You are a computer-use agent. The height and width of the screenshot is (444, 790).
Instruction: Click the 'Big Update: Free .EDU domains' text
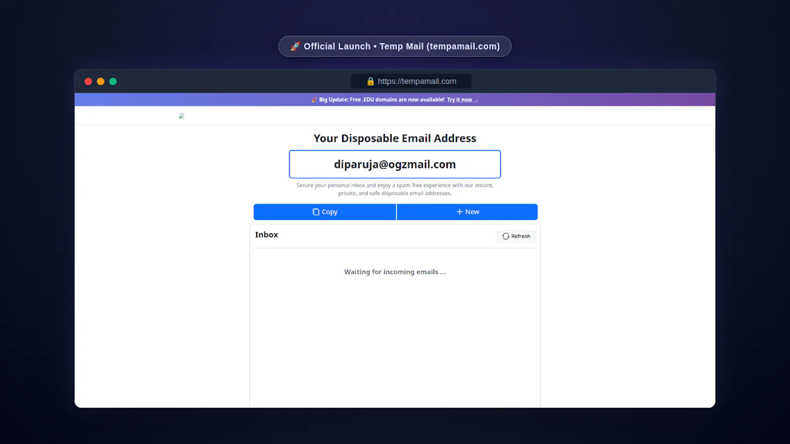(x=382, y=100)
